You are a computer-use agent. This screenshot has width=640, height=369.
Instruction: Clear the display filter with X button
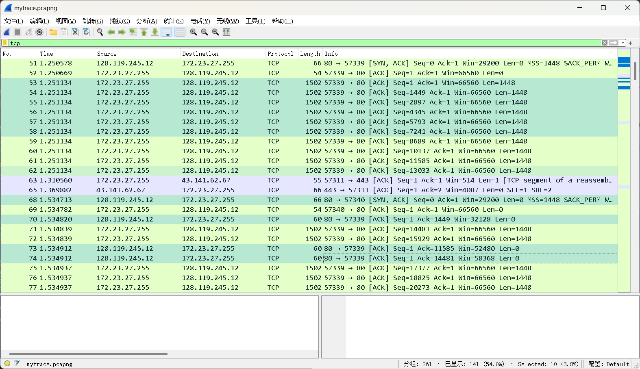point(605,43)
